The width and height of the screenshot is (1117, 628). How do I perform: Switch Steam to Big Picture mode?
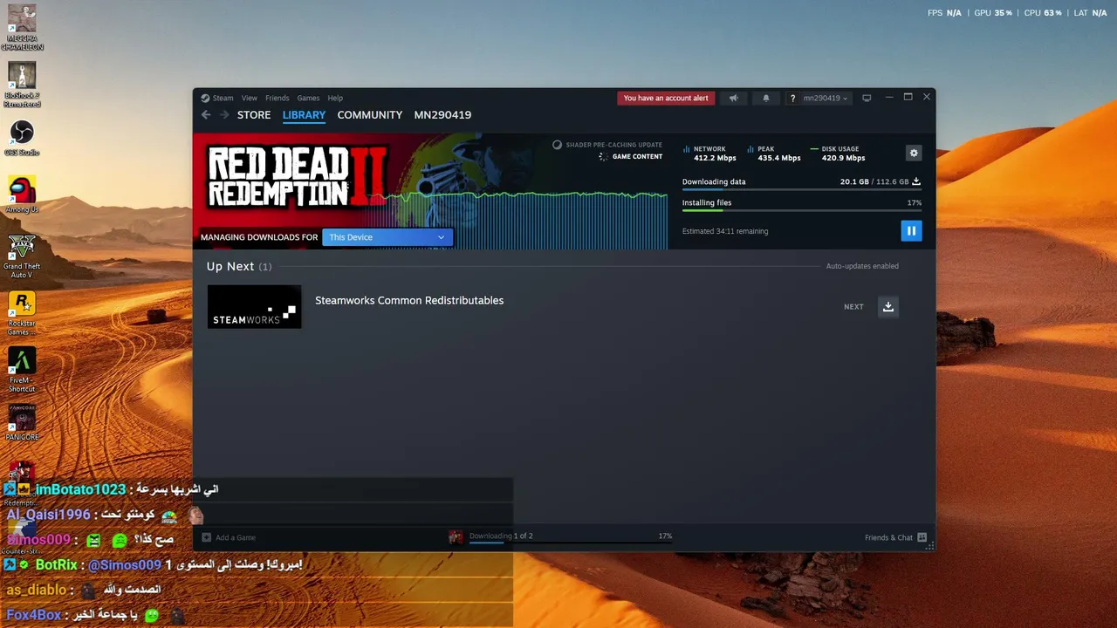867,98
